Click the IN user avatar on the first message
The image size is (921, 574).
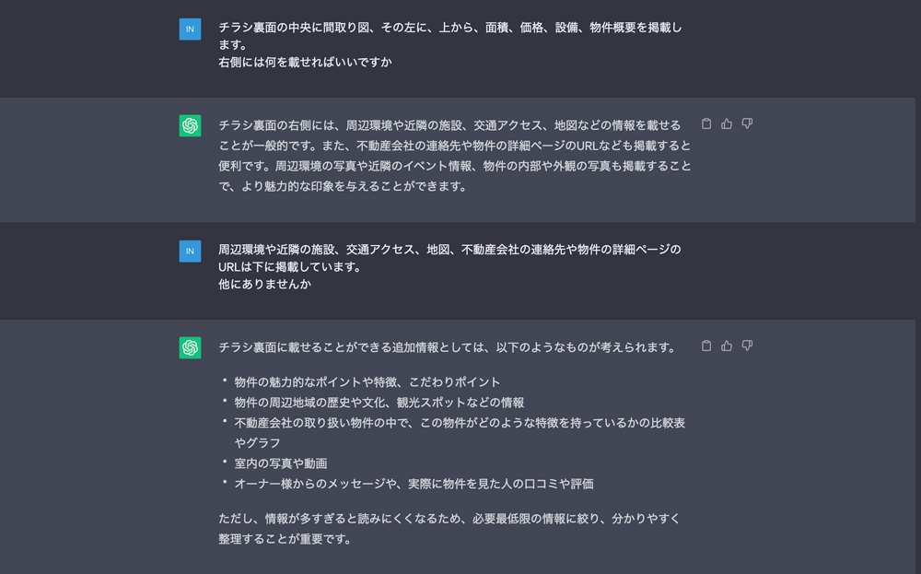[x=190, y=29]
